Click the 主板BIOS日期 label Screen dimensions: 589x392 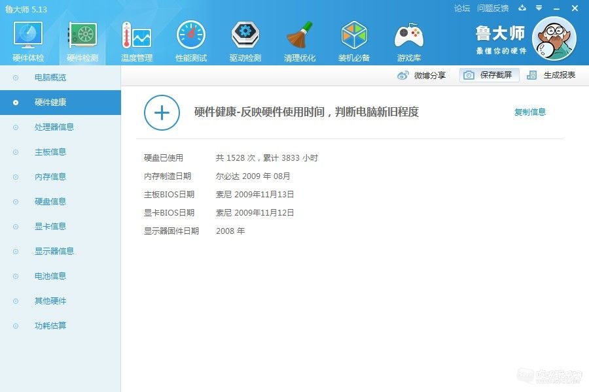click(x=169, y=194)
